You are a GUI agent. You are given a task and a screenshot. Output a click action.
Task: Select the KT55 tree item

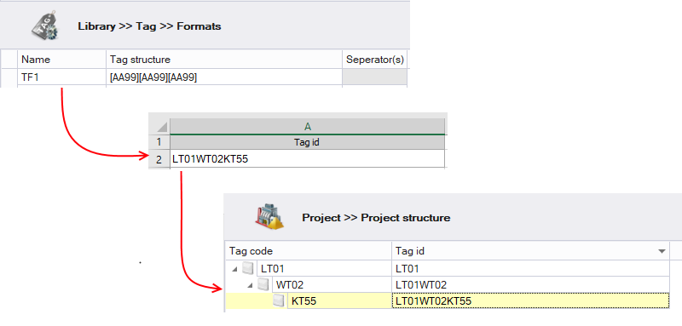[x=303, y=300]
